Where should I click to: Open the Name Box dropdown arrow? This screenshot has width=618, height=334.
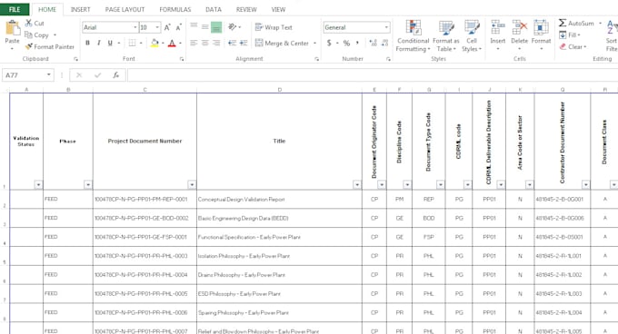click(48, 74)
